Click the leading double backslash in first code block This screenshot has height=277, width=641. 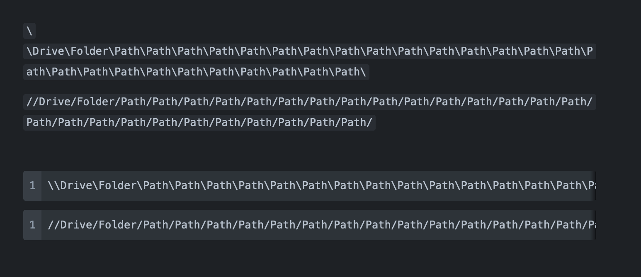(x=54, y=185)
